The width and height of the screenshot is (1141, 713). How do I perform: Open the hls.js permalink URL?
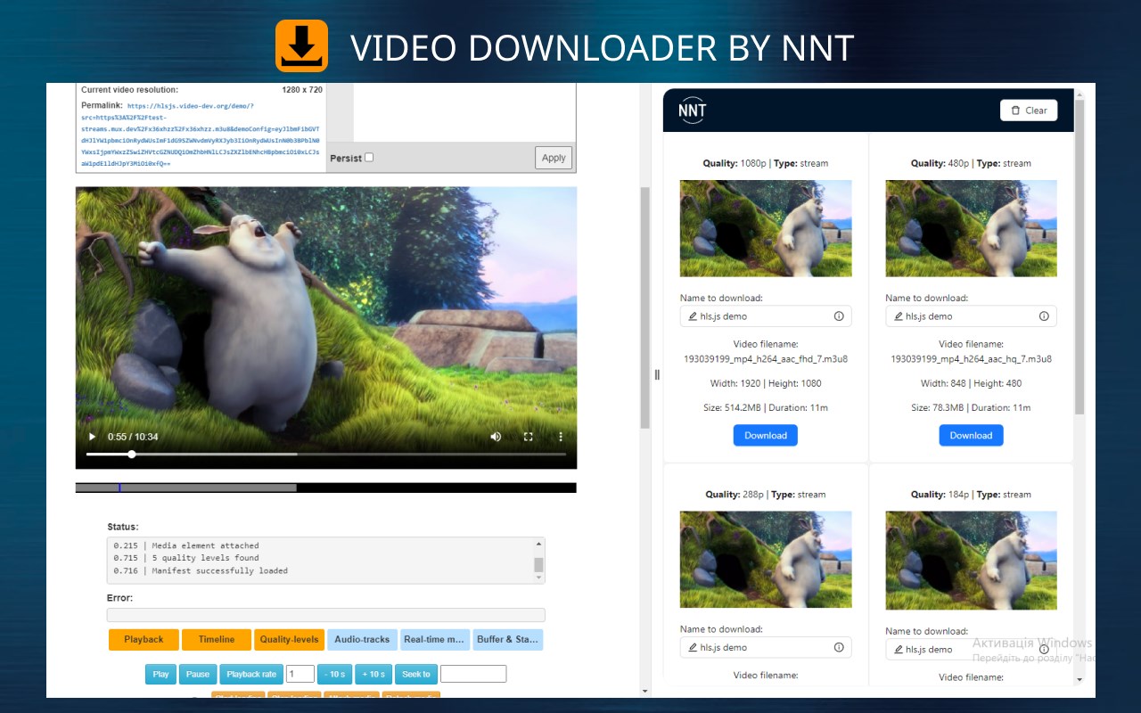coord(201,135)
